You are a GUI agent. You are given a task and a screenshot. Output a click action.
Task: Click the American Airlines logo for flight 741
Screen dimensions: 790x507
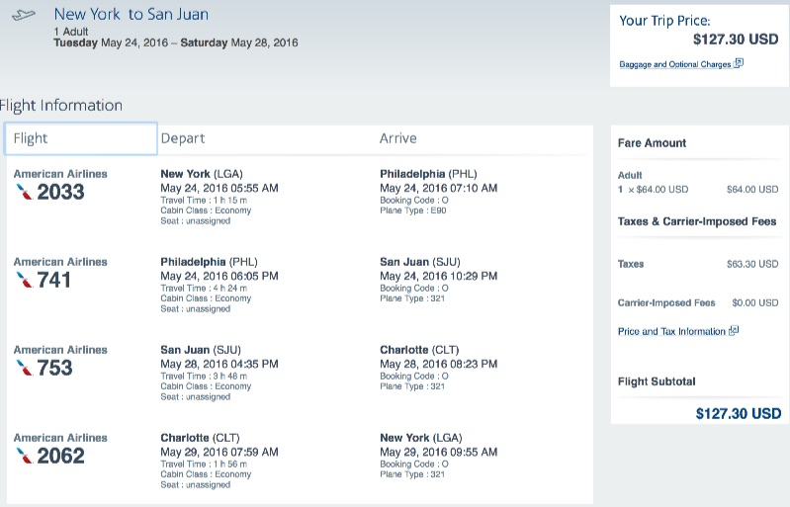[x=24, y=280]
